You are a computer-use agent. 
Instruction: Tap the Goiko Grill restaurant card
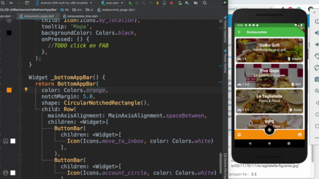point(269,50)
